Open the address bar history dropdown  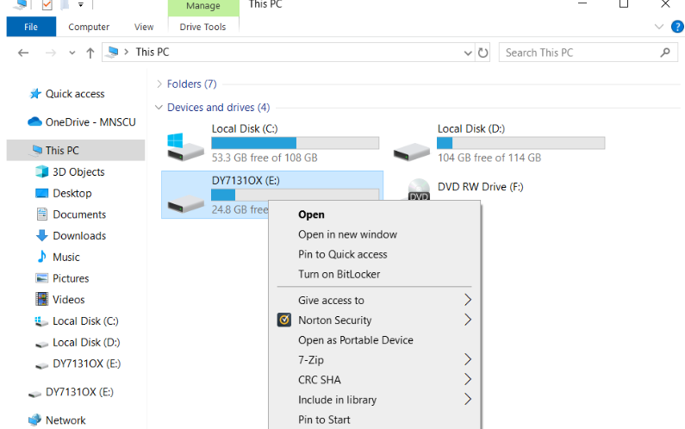(467, 53)
